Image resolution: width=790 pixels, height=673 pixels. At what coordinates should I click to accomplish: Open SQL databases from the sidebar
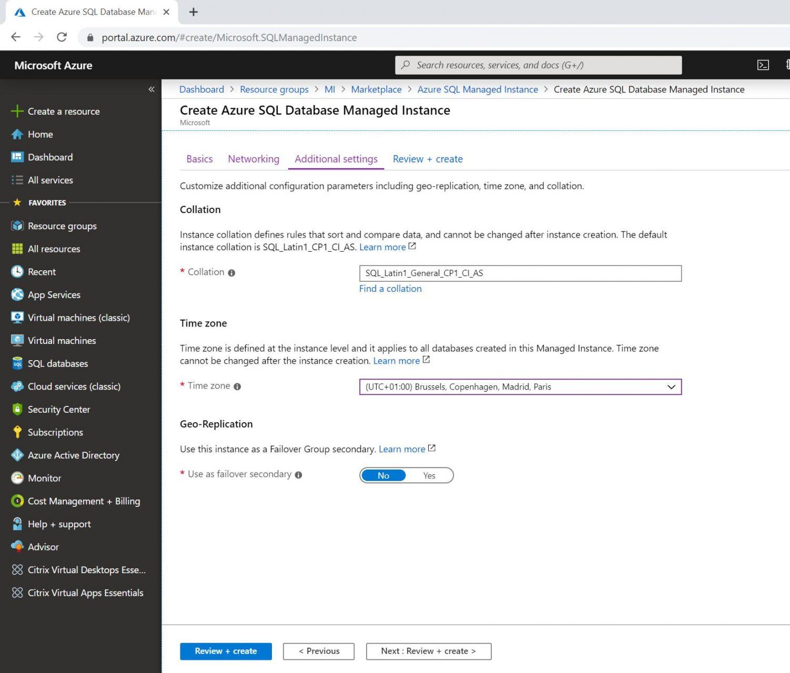click(58, 363)
